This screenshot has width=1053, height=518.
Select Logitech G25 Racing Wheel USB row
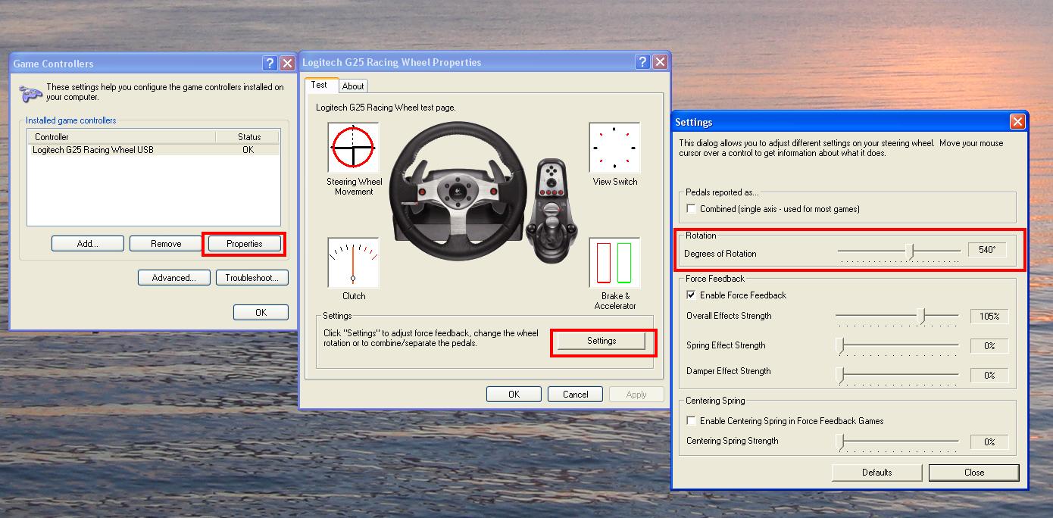pyautogui.click(x=154, y=150)
